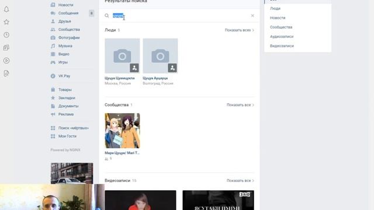Click Цуцуа Ауцауца profile photo placeholder
Image resolution: width=374 pixels, height=210 pixels.
pos(160,56)
